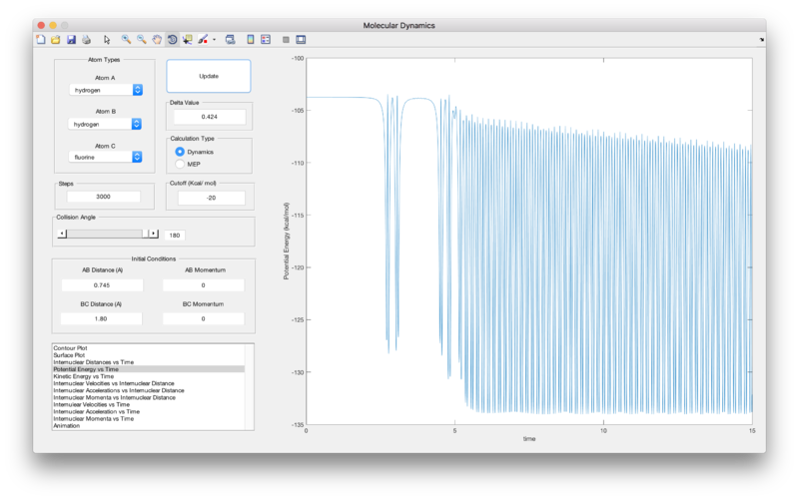Screen dimensions: 799x500
Task: Click the Delta Value input field
Action: tap(210, 117)
